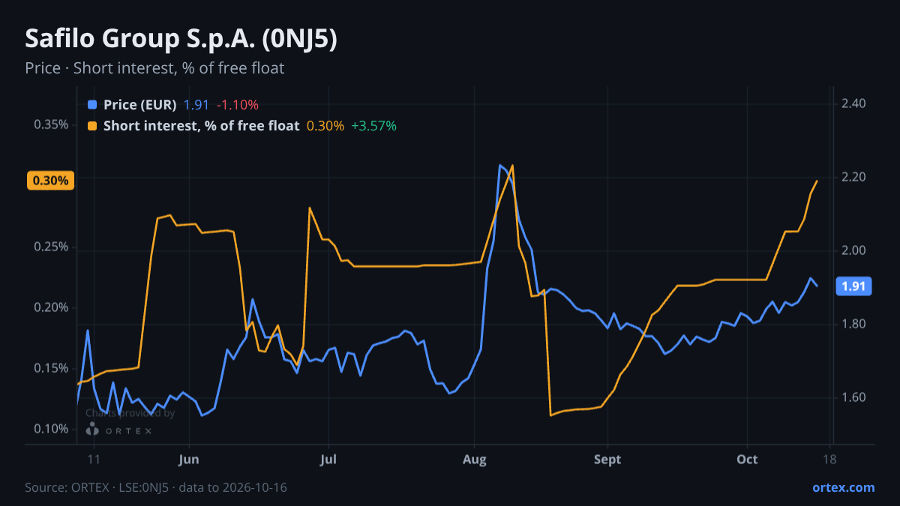Click the 2.00 right axis label
Viewport: 900px width, 506px height.
pos(854,250)
